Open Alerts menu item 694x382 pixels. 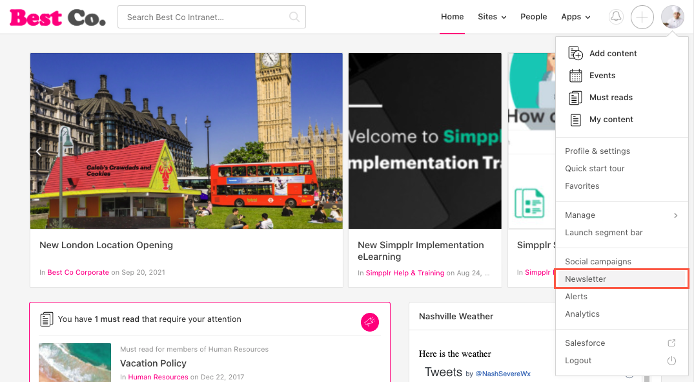pyautogui.click(x=576, y=297)
